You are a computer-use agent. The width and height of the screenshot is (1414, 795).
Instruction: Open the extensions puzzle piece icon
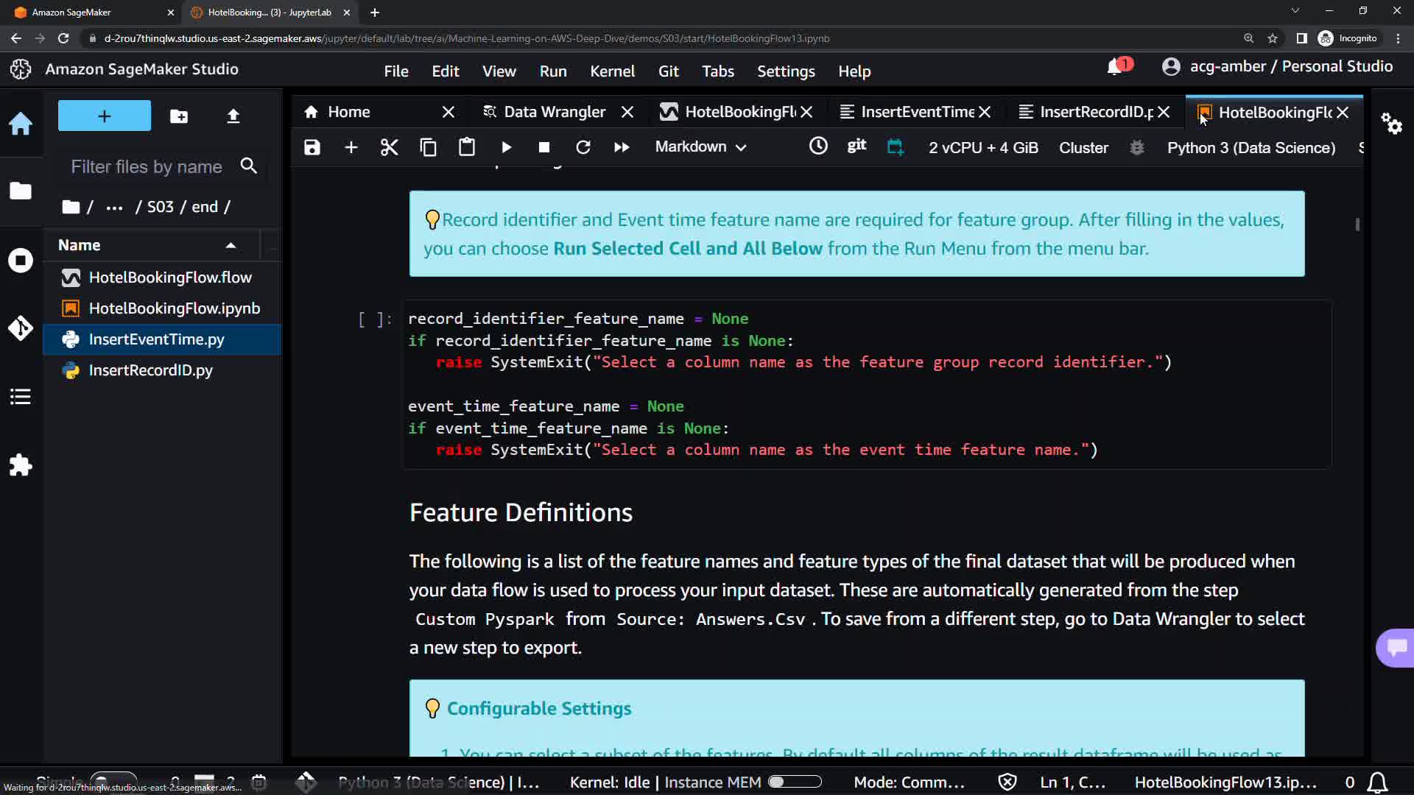(21, 465)
